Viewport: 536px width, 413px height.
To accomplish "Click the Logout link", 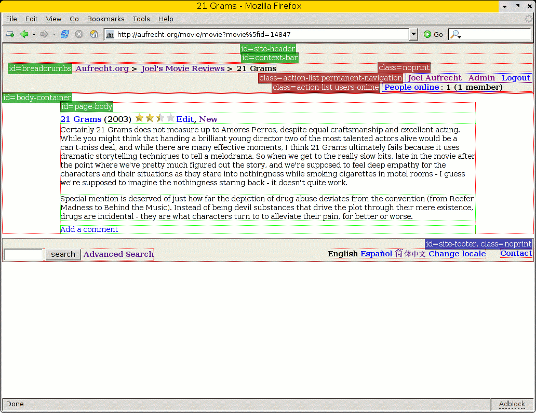I will (x=515, y=78).
